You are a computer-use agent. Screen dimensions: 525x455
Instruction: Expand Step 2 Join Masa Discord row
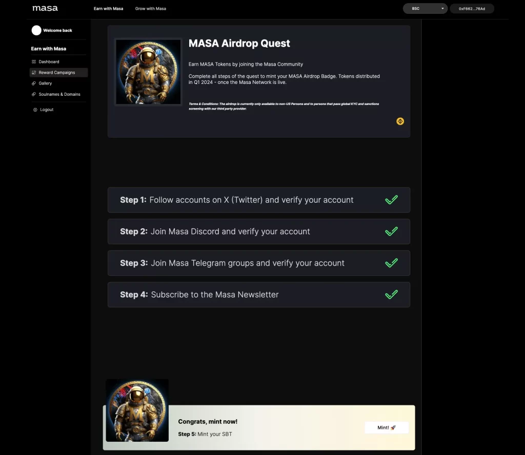[x=259, y=231]
